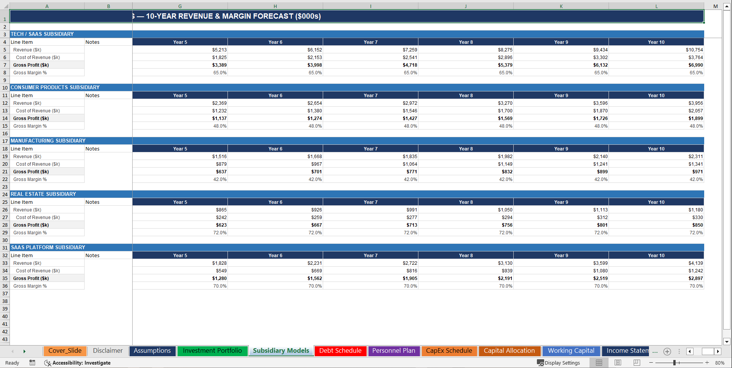This screenshot has width=732, height=368.
Task: Click the next sheet navigation arrow
Action: [x=24, y=351]
